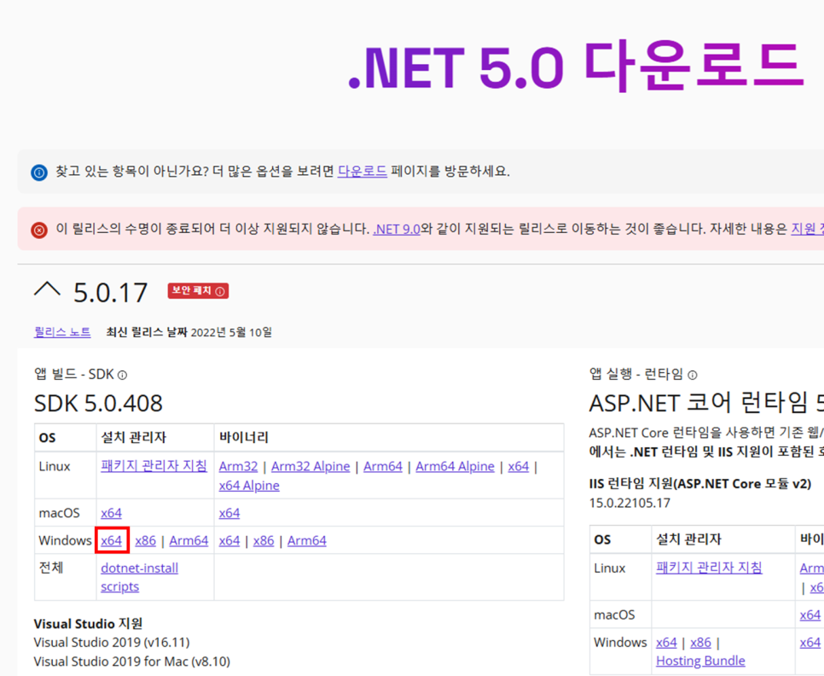Download Linux x64 Alpine SDK binary

click(x=249, y=485)
